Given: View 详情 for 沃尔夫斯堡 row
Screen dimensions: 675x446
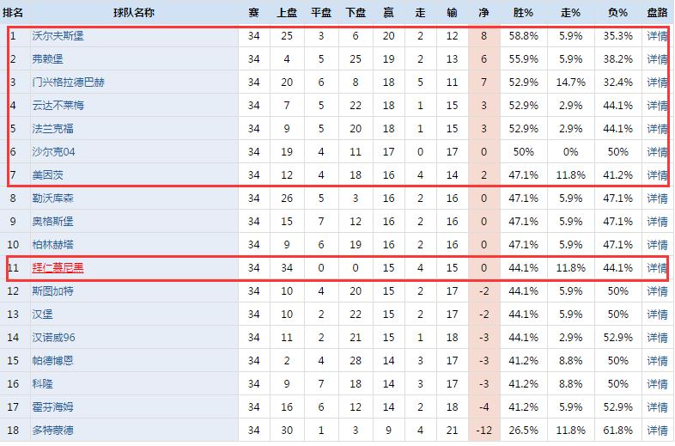Looking at the screenshot, I should pos(657,37).
